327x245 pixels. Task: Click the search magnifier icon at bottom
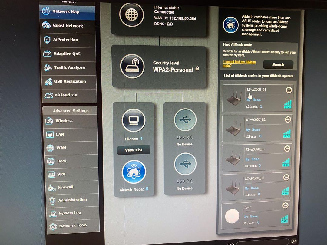pos(294,241)
